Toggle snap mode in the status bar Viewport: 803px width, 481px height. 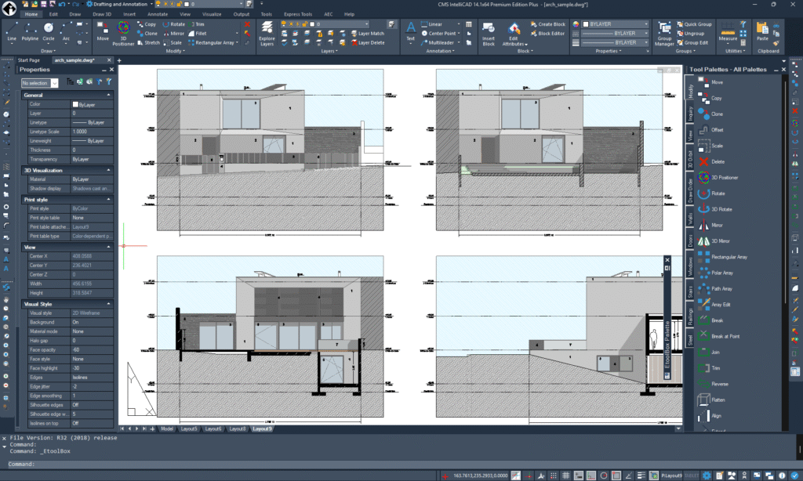(x=553, y=474)
